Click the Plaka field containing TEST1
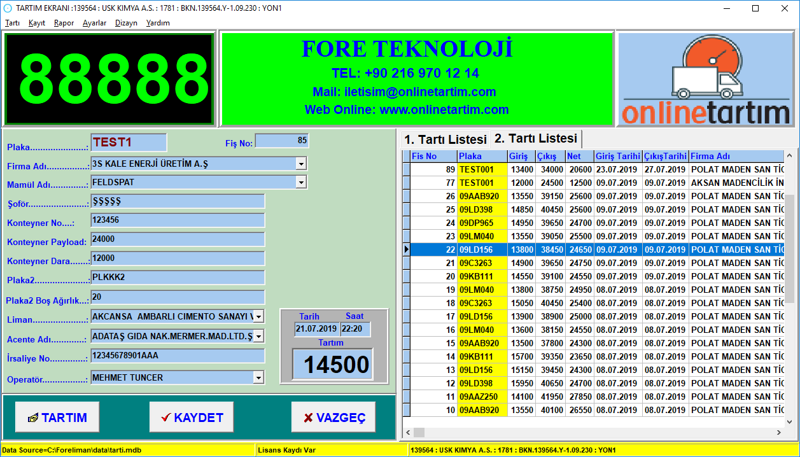This screenshot has height=457, width=800. (129, 142)
